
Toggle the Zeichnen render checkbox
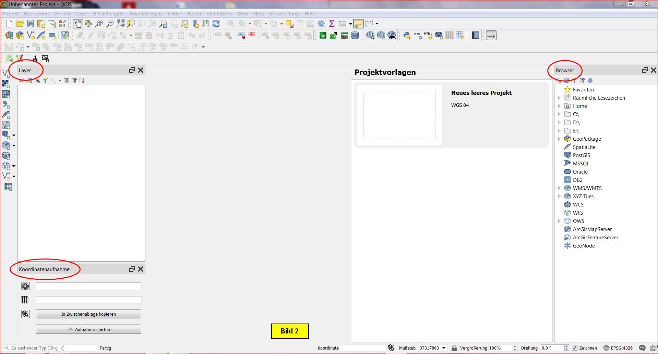(575, 348)
